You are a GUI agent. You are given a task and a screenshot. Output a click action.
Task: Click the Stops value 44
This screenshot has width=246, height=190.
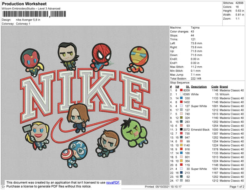(x=193, y=35)
